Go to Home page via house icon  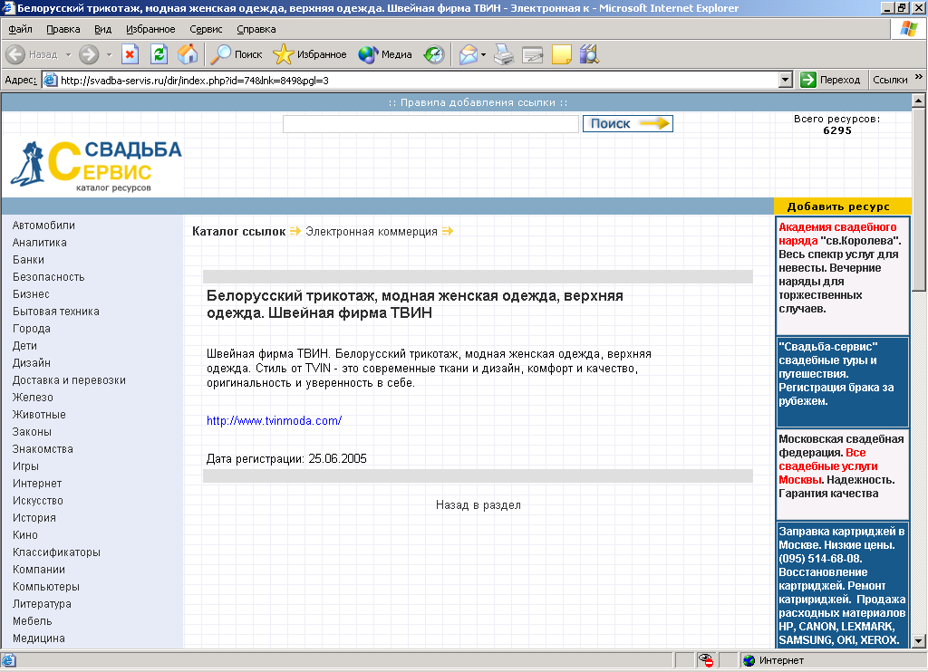pos(188,54)
